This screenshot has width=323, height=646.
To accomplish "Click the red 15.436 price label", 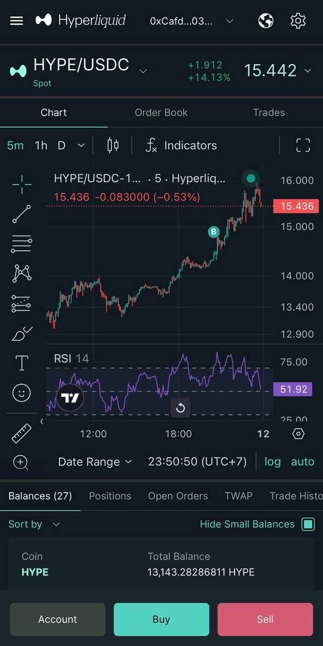I will click(x=297, y=206).
